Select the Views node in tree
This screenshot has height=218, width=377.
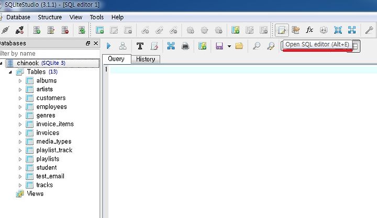[35, 193]
